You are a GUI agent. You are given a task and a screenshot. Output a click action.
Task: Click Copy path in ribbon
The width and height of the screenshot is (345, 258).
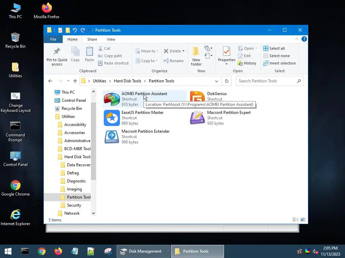pos(110,56)
